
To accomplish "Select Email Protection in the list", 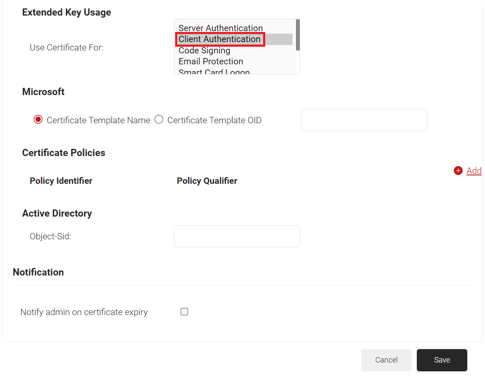I will (211, 61).
